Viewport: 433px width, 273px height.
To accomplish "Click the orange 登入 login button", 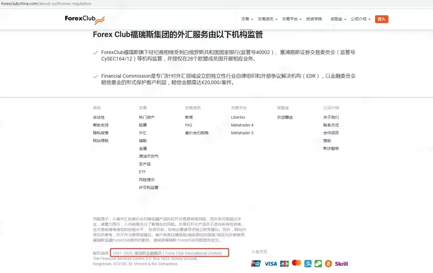I will [x=382, y=19].
